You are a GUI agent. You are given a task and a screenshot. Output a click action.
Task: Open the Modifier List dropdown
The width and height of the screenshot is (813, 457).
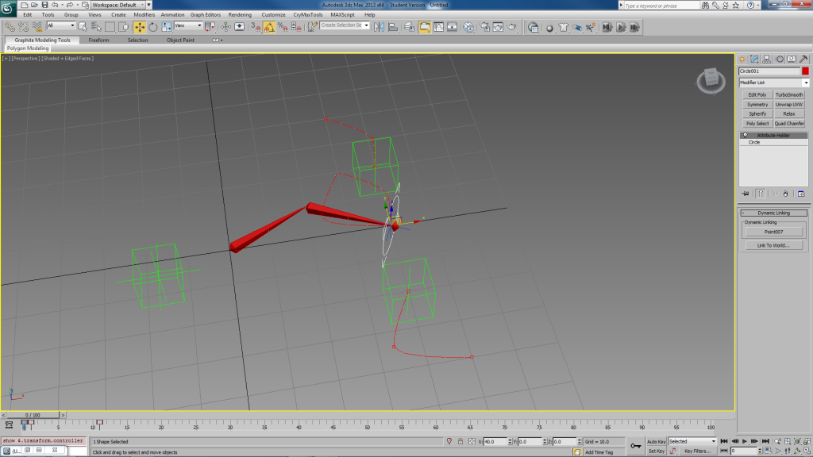[x=773, y=83]
